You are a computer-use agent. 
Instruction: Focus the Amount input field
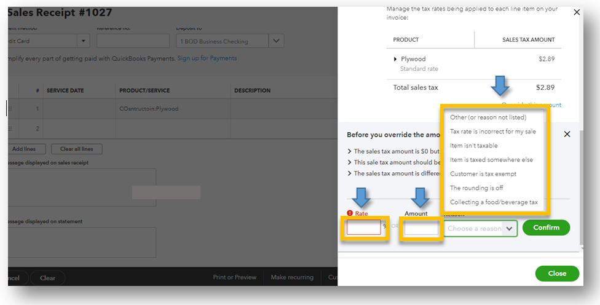[x=421, y=228]
